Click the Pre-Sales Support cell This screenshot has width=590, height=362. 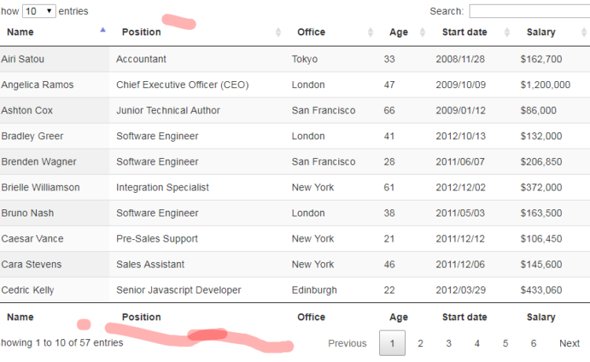[197, 238]
